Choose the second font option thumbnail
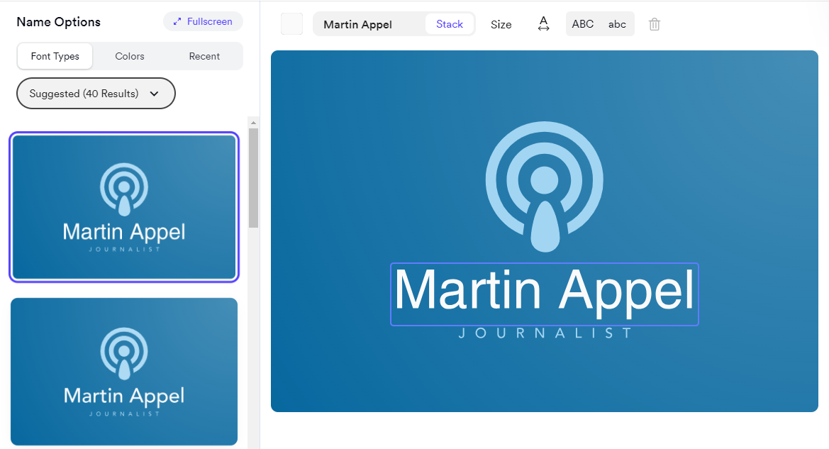The image size is (829, 449). (x=124, y=371)
